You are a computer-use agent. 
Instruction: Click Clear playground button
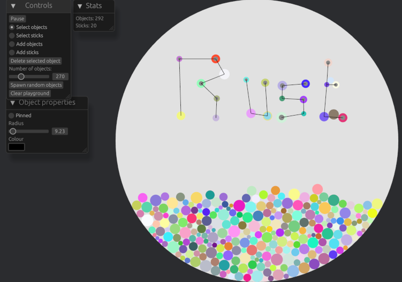point(30,94)
